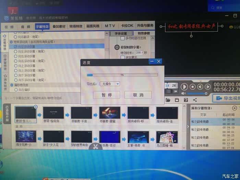This screenshot has height=180, width=240.
Task: Open the 叠加素材 tab
Action: coord(59,26)
